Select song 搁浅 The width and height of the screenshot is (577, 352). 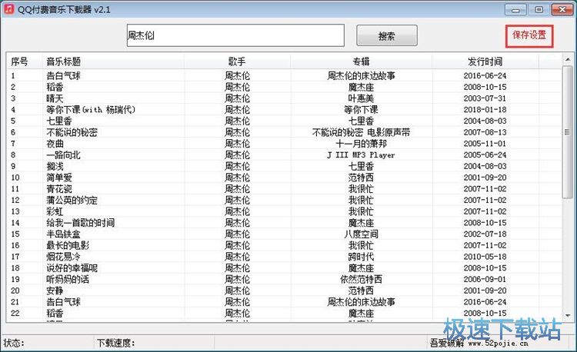coord(55,166)
